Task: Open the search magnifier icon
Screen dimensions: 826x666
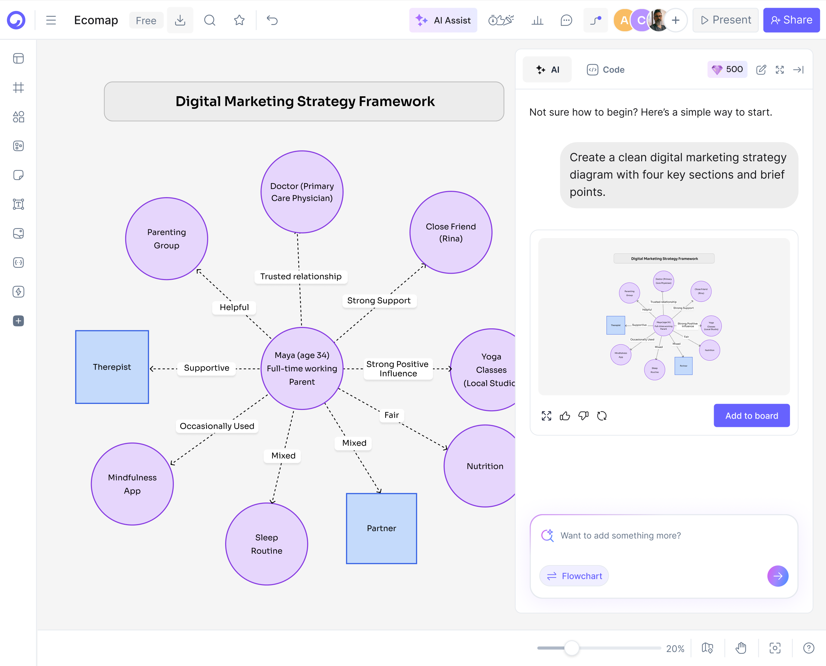Action: pyautogui.click(x=209, y=20)
